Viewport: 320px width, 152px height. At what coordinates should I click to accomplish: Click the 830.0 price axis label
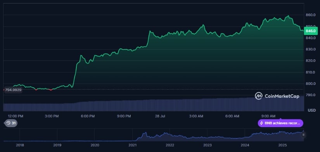[311, 49]
